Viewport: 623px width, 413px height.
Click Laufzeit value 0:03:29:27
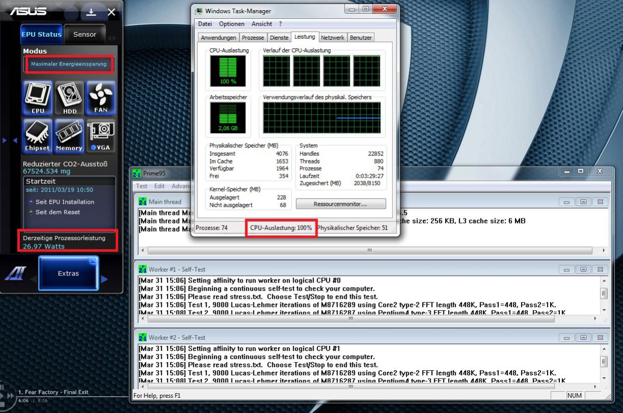[x=370, y=176]
